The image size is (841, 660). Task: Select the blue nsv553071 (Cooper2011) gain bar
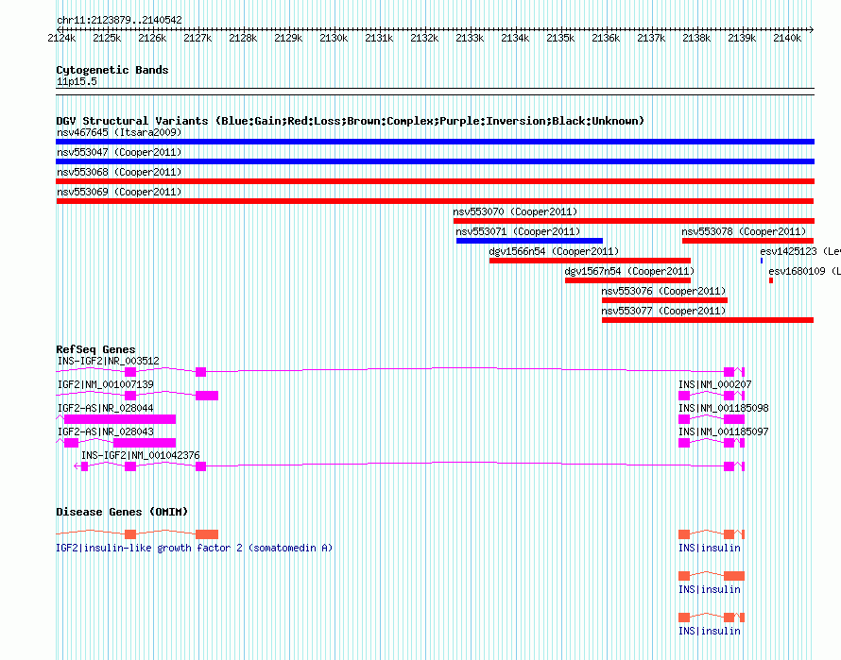click(x=529, y=241)
